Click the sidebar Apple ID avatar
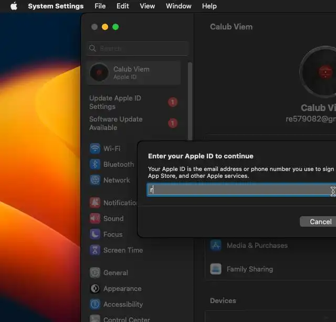 tap(99, 73)
